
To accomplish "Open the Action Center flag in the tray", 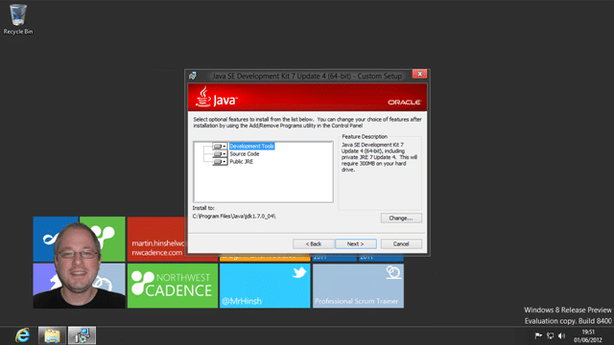I will click(538, 335).
